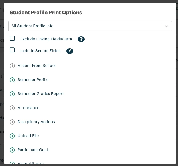Expand Upload File plus icon
Viewport: 178px width, 166px height.
(12, 136)
